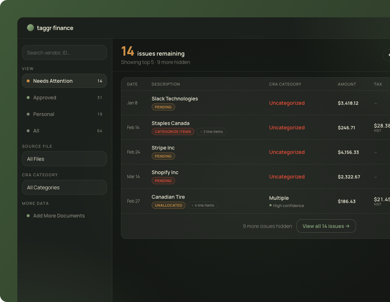Click the Feb 24 date cell
This screenshot has width=390, height=302.
tap(133, 152)
